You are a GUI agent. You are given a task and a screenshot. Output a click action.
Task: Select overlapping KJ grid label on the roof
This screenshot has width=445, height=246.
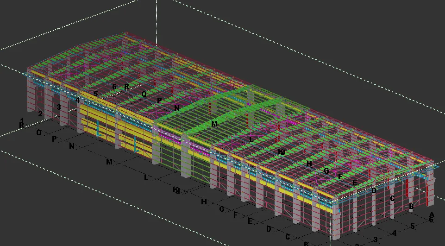(281, 152)
